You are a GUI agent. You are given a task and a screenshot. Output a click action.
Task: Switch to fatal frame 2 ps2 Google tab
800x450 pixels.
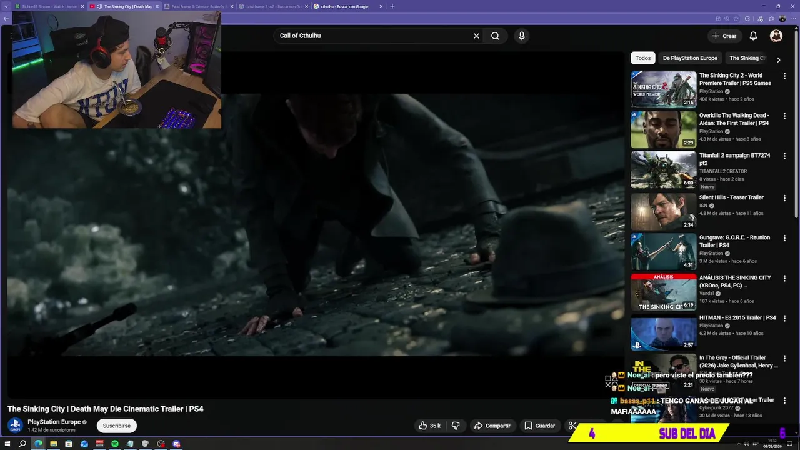click(273, 6)
